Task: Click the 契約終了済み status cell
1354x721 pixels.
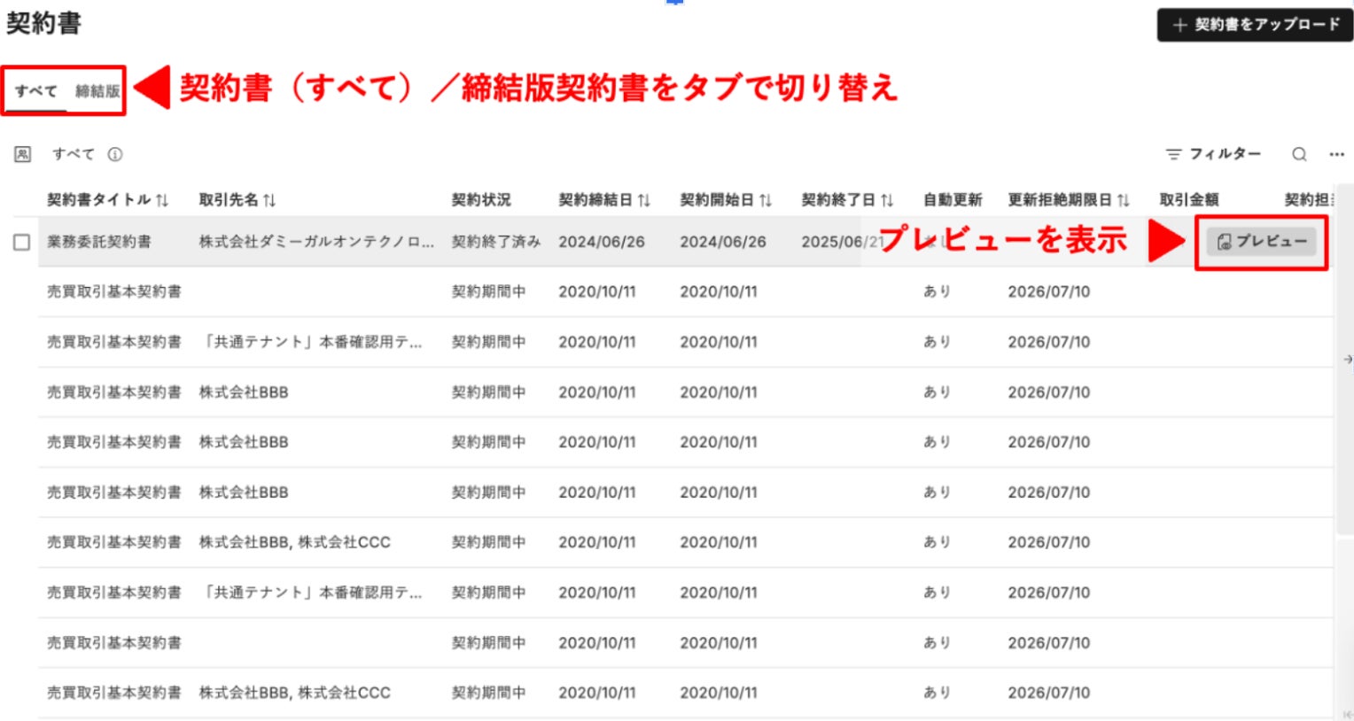Action: (496, 242)
